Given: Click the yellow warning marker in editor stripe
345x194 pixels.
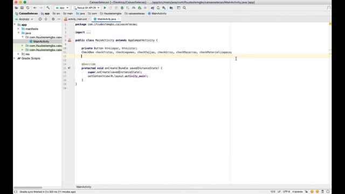Looking at the screenshot, I should [330, 24].
